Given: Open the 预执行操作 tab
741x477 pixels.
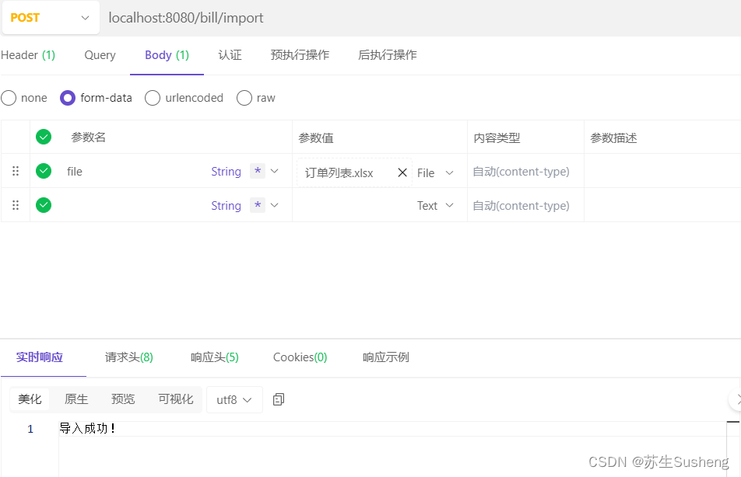Looking at the screenshot, I should click(300, 55).
